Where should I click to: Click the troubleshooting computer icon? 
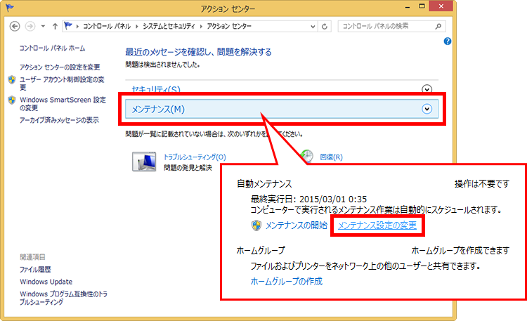[x=144, y=162]
